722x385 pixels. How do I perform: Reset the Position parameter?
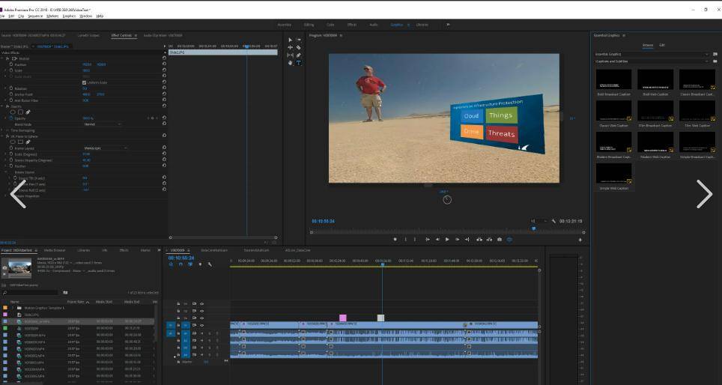164,64
